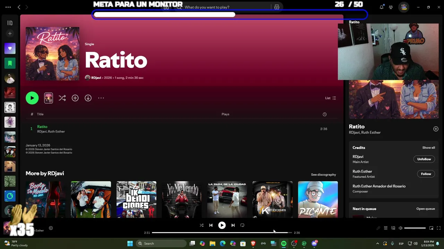
Task: Go back with the left arrow
Action: pyautogui.click(x=19, y=7)
